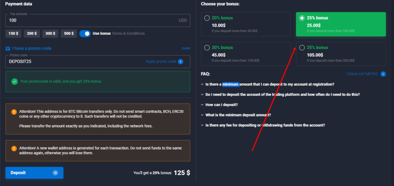Click the warning icon in wallet address notice

point(14,148)
